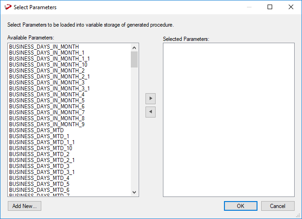
Task: Maximize the Select Parameters window
Action: point(270,7)
